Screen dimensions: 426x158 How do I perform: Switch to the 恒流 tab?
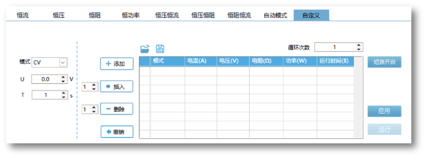pyautogui.click(x=23, y=15)
